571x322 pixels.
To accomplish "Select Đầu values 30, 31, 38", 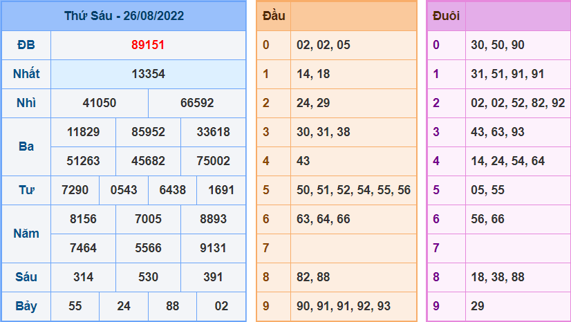I will pyautogui.click(x=324, y=132).
